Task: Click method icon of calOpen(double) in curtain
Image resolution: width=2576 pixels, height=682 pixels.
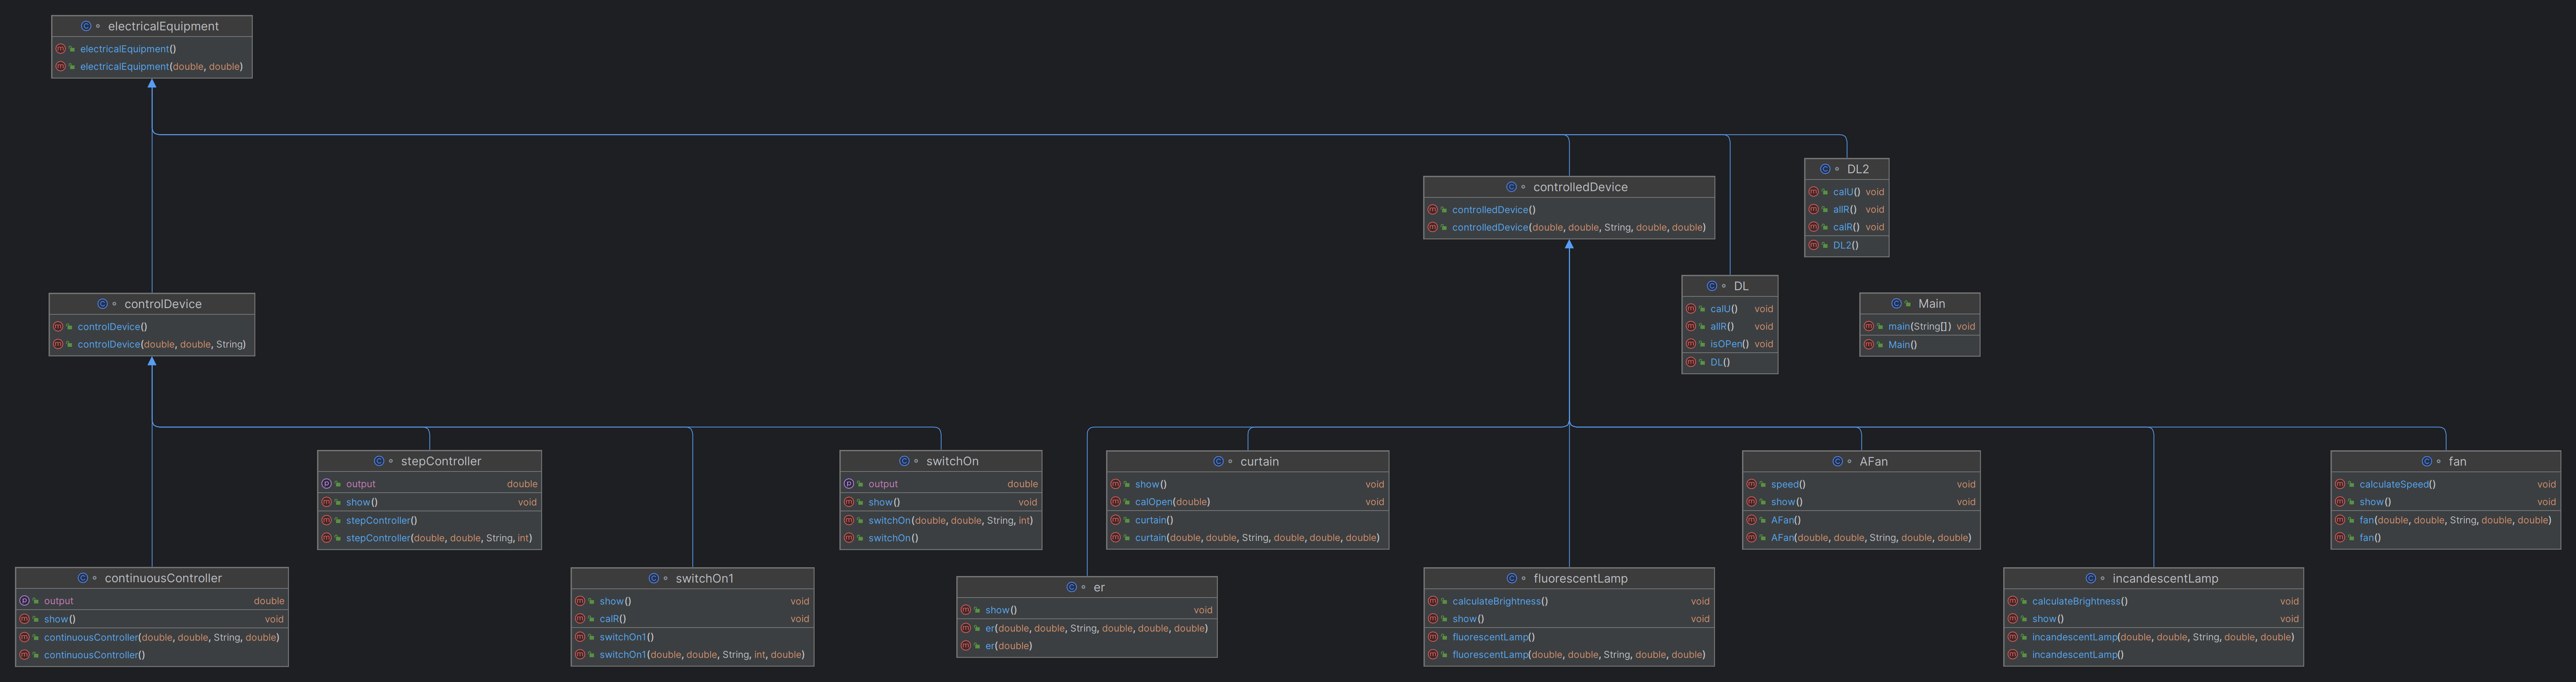Action: coord(1116,502)
